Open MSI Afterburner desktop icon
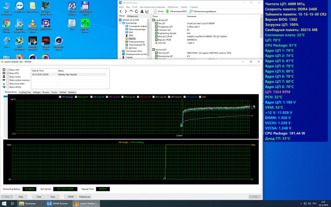The height and width of the screenshot is (207, 331). click(x=20, y=44)
